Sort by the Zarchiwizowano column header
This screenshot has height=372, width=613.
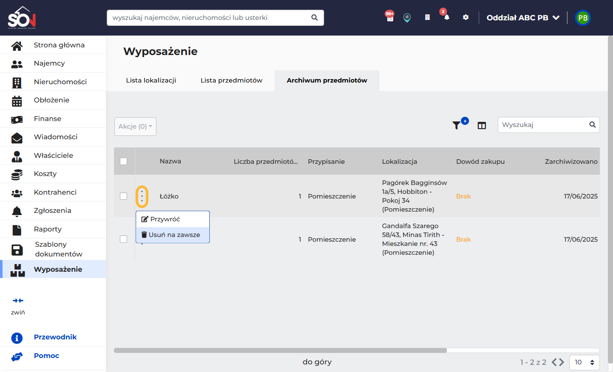click(x=571, y=161)
